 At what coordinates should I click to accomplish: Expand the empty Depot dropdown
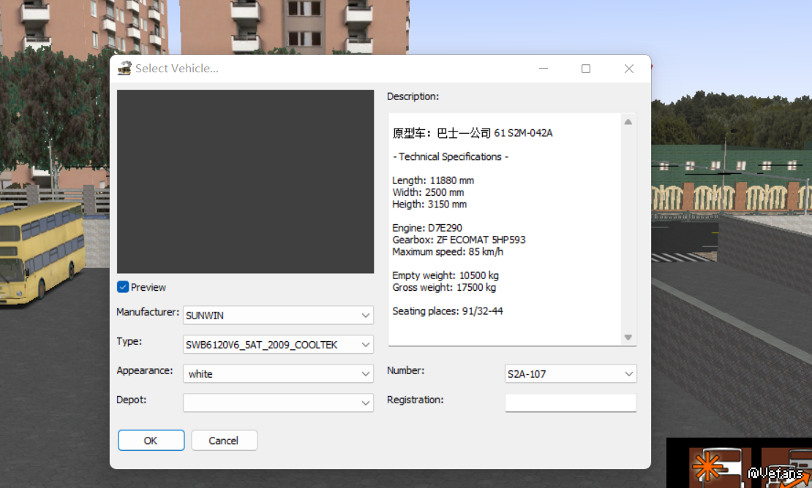pyautogui.click(x=366, y=403)
